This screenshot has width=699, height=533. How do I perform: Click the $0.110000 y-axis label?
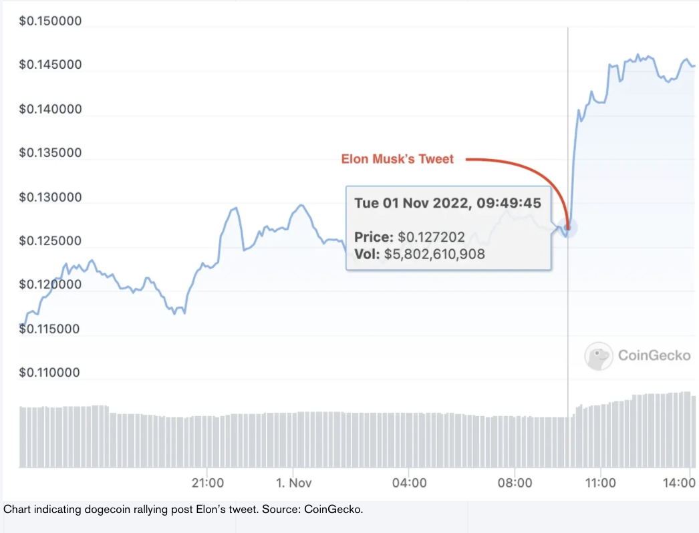(x=50, y=372)
